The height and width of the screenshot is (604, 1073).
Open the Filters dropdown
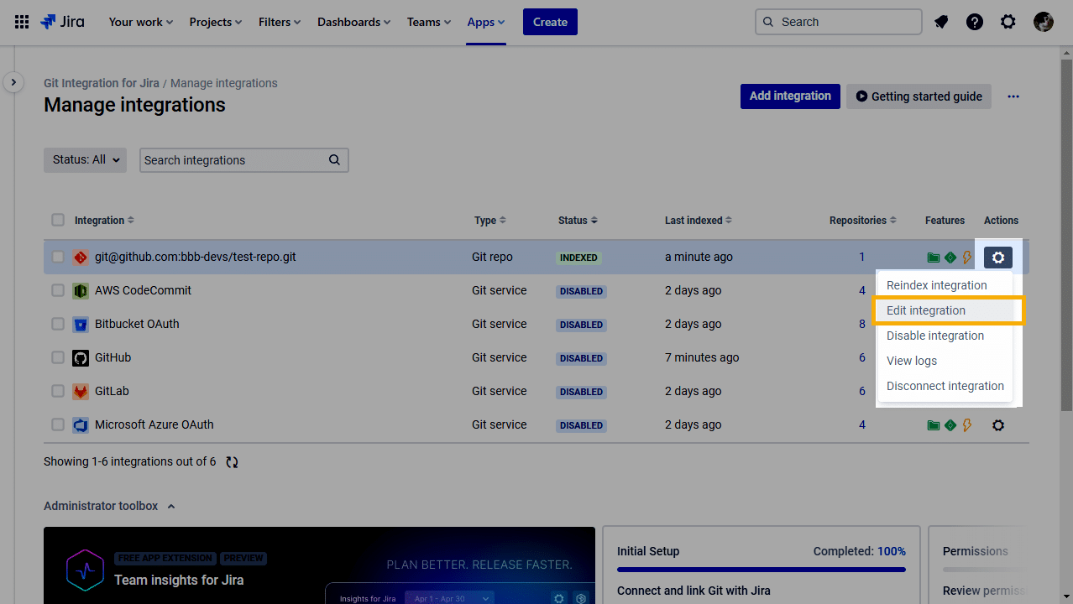click(x=280, y=22)
